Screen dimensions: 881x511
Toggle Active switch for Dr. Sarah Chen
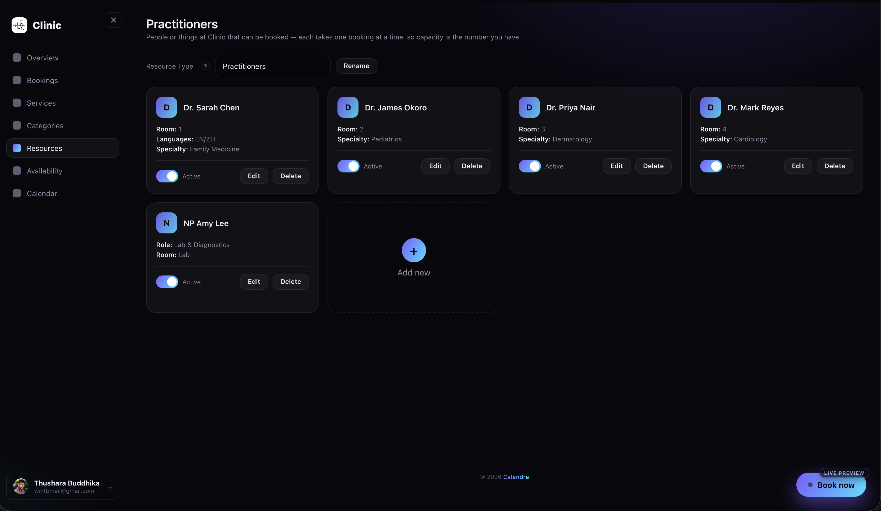pos(167,176)
